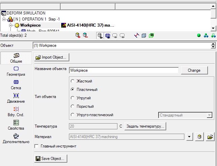
Task: Click the OPERATION 1 blocks icon
Action: coord(10,19)
